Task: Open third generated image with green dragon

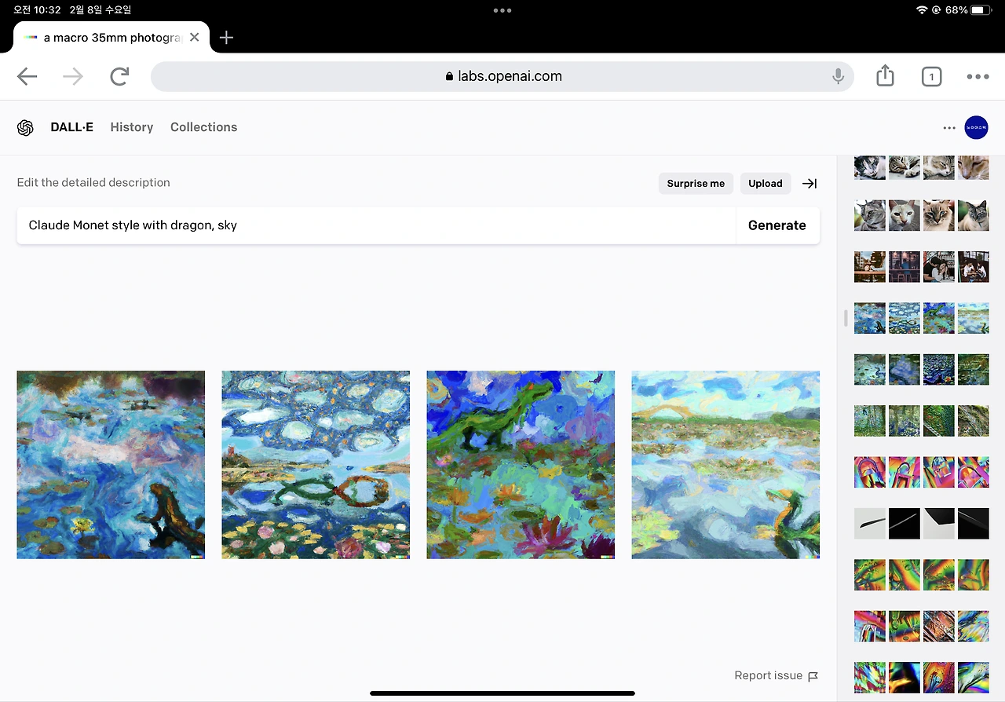Action: (x=521, y=465)
